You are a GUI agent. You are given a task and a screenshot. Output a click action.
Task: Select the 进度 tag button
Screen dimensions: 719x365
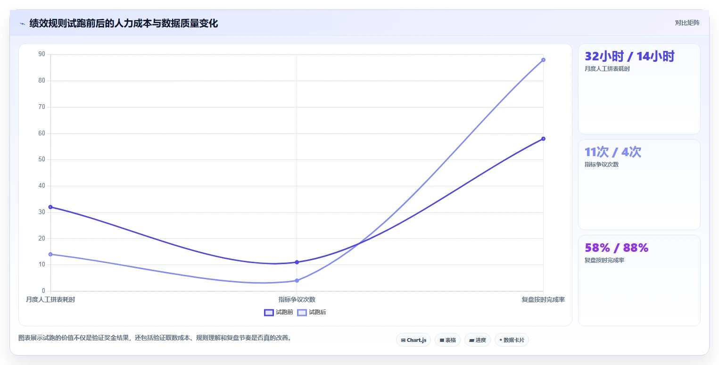click(478, 340)
